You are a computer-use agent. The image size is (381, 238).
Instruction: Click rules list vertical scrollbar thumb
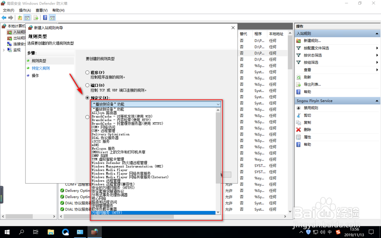click(290, 53)
